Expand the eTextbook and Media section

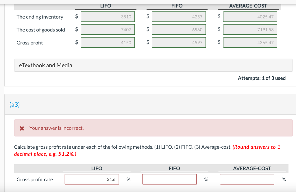coord(46,65)
